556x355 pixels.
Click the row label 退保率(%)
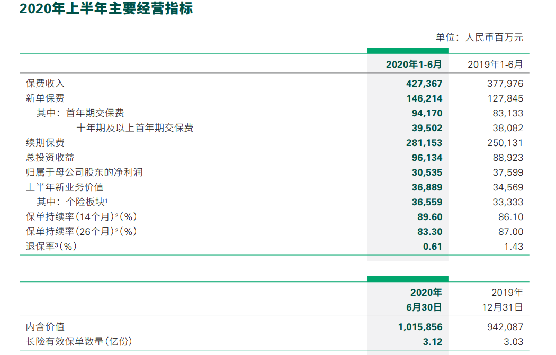click(x=51, y=247)
